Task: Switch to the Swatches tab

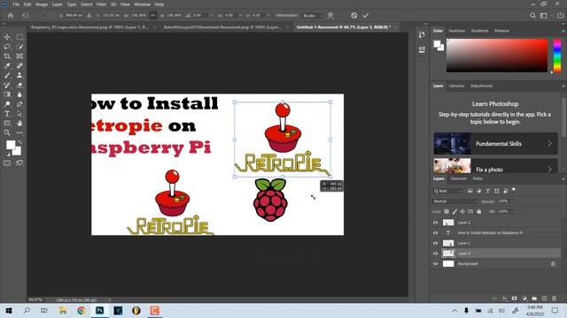Action: pyautogui.click(x=457, y=31)
